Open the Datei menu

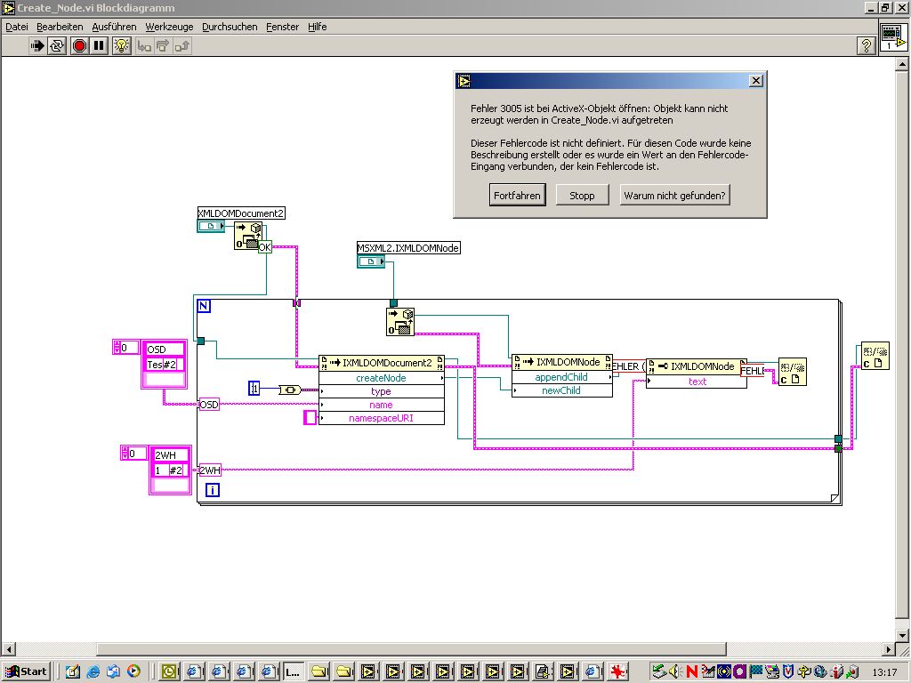[x=17, y=27]
